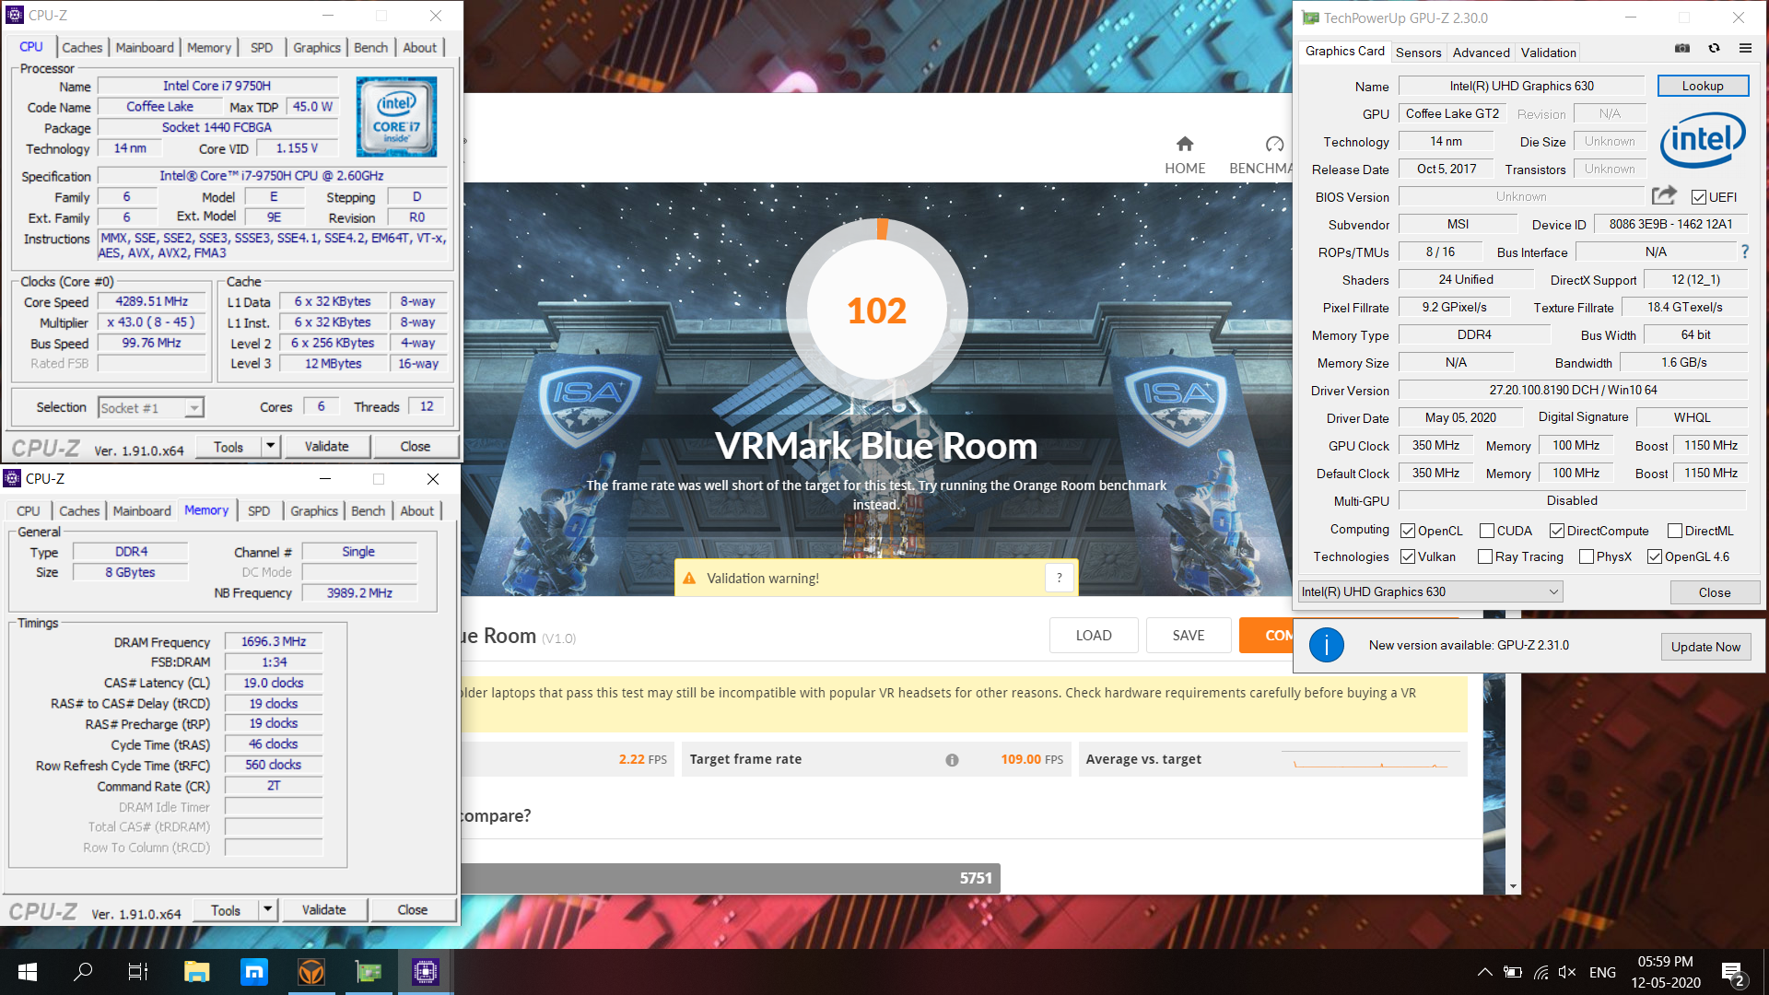The image size is (1769, 995).
Task: Open the blue m app on taskbar
Action: tap(254, 972)
